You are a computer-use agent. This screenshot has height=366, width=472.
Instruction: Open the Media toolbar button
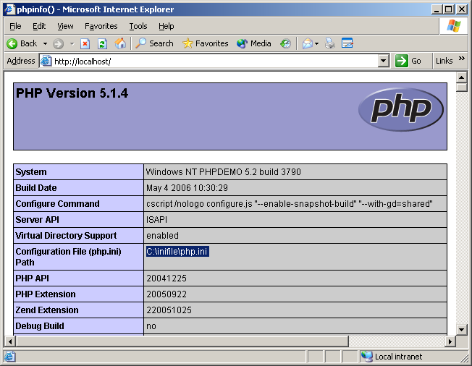pyautogui.click(x=253, y=43)
